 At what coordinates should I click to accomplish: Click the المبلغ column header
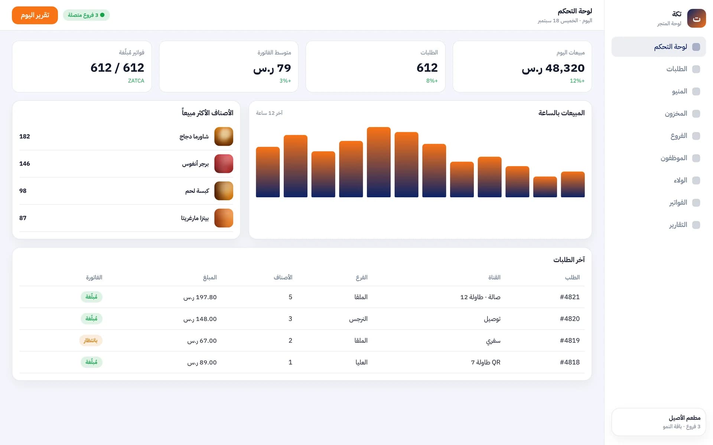[210, 277]
